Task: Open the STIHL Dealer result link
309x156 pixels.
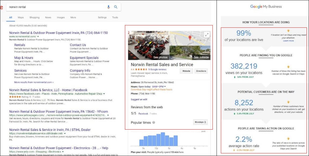Action: pyautogui.click(x=50, y=130)
